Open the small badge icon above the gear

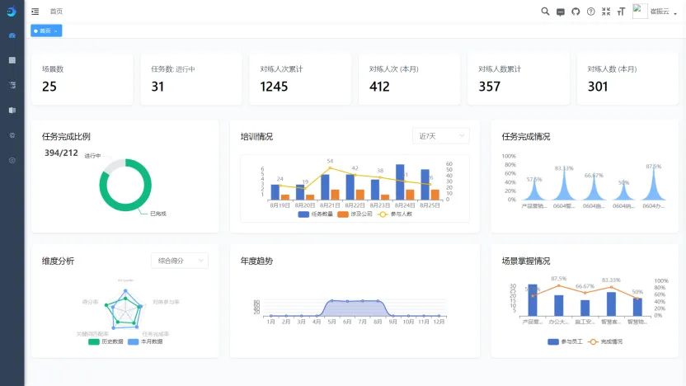click(x=12, y=135)
